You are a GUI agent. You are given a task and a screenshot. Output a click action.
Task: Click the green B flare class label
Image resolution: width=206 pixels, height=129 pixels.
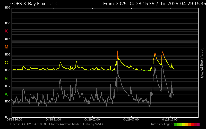(x=6, y=79)
